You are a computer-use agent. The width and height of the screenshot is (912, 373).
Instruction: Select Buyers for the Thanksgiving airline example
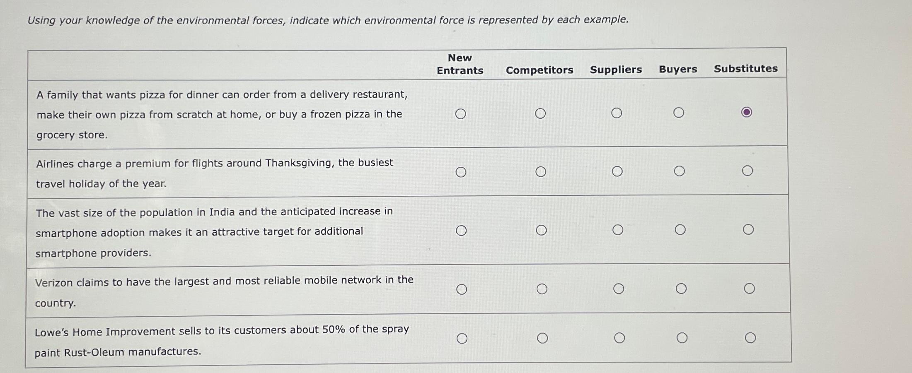[680, 171]
